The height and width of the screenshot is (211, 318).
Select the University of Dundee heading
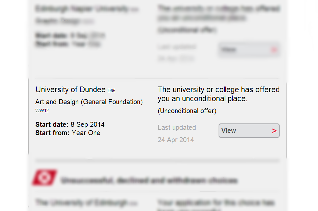(x=70, y=90)
